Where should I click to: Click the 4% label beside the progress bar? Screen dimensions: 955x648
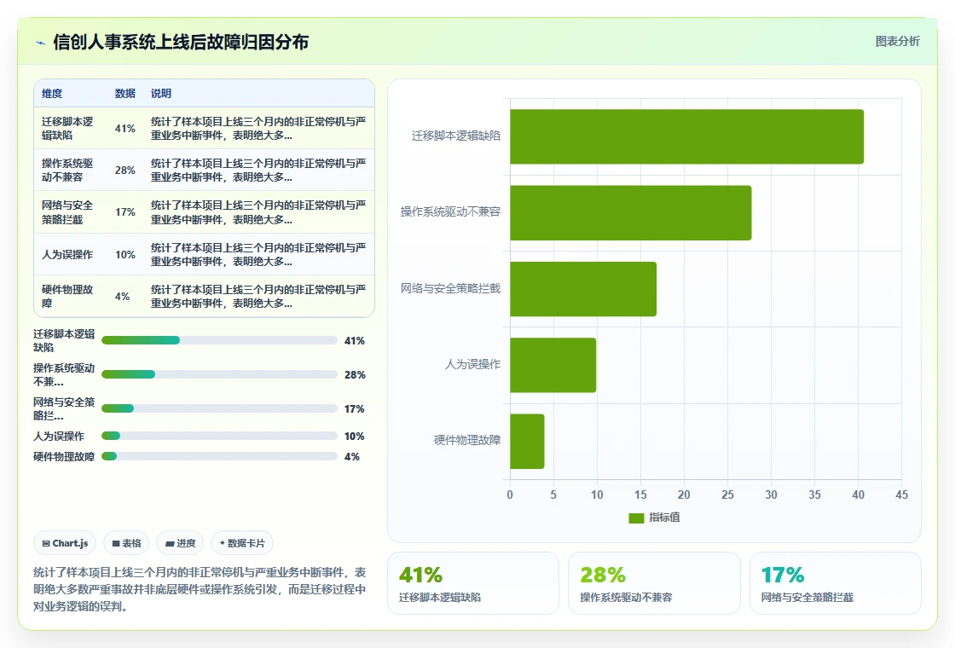tap(352, 457)
